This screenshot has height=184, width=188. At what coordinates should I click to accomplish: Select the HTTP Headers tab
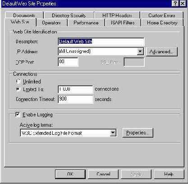(x=117, y=15)
